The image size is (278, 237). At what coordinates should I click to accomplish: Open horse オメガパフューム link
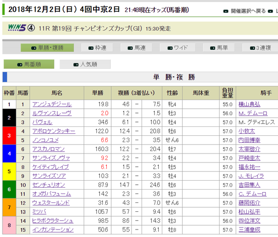click(51, 194)
